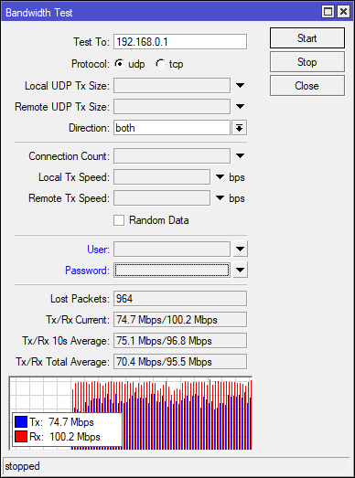Viewport: 355px width, 478px height.
Task: Expand the Connection Count arrow
Action: [241, 155]
